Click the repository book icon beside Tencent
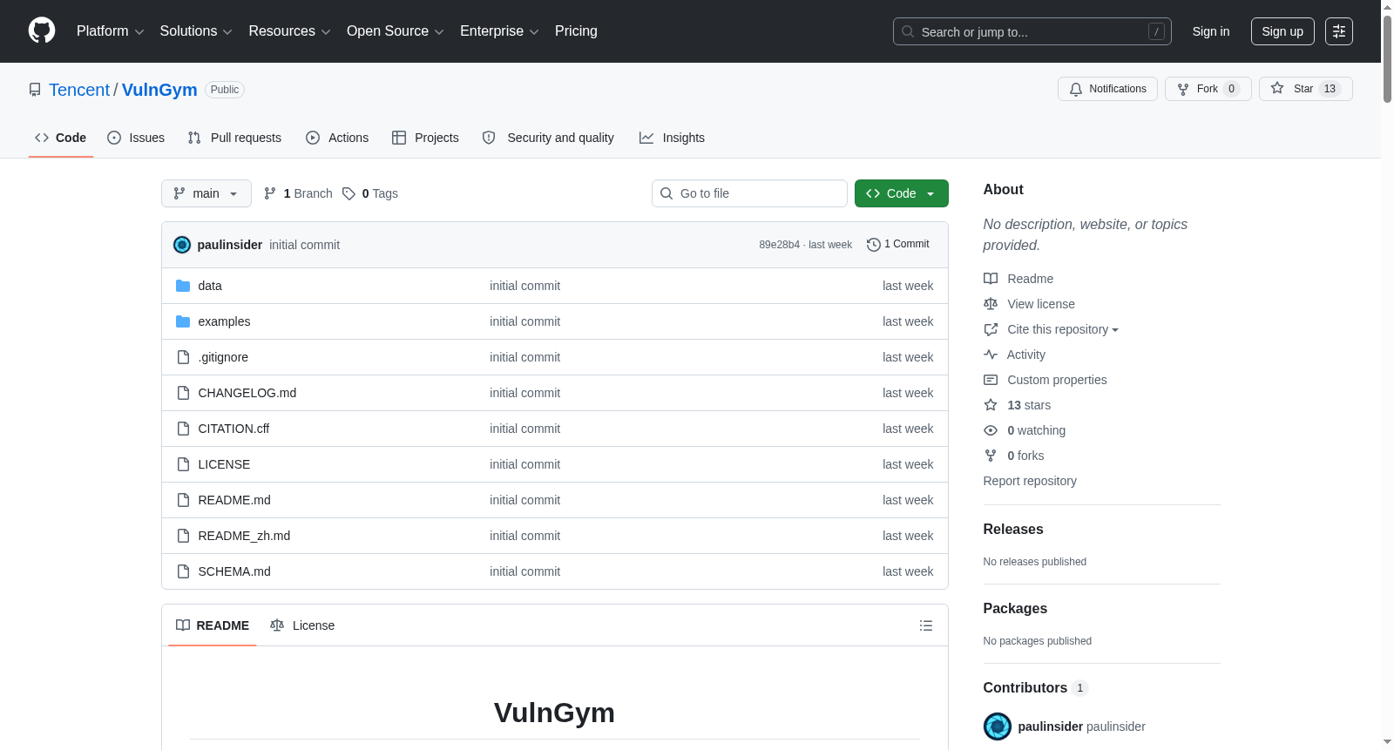Viewport: 1394px width, 750px height. point(35,90)
